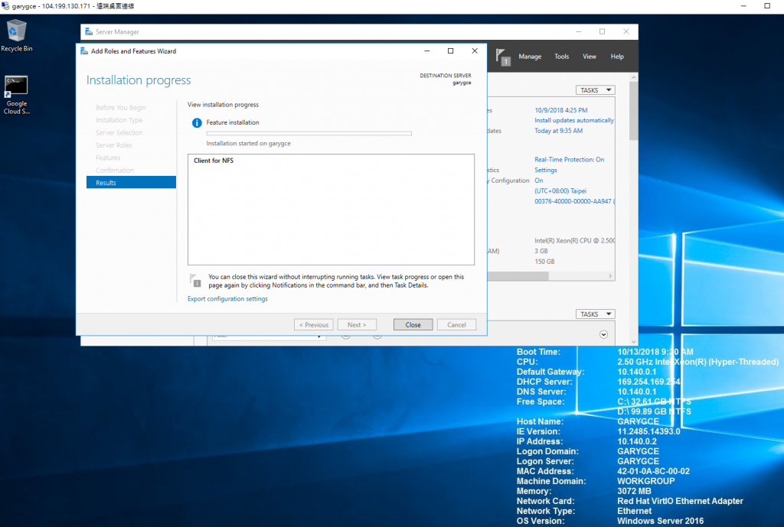
Task: Open the Manage menu in Server Manager
Action: click(x=530, y=57)
